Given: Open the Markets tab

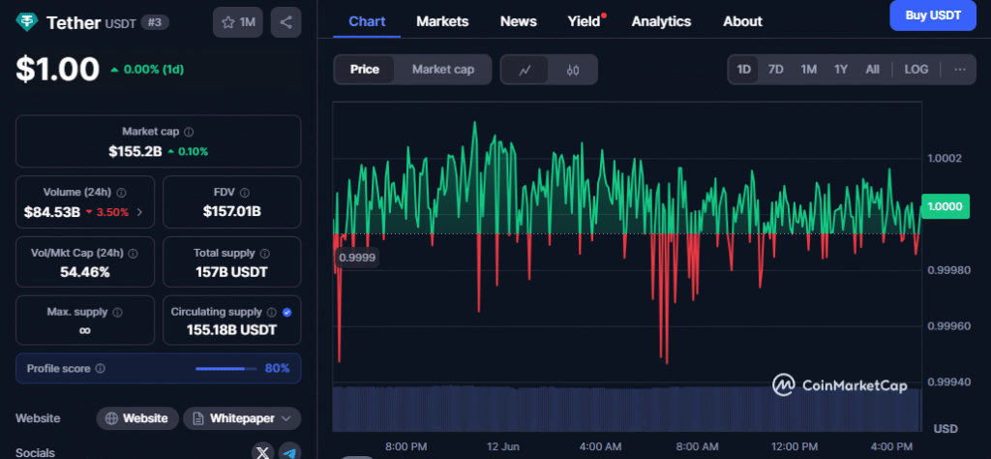Looking at the screenshot, I should click(x=442, y=21).
